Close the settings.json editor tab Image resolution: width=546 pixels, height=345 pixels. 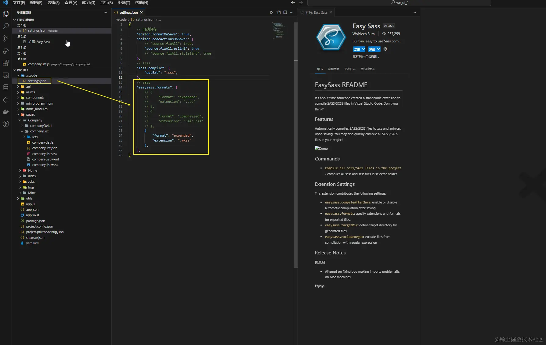pos(141,13)
